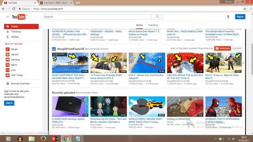Image resolution: width=253 pixels, height=142 pixels.
Task: Click the News category icon
Action: pyautogui.click(x=8, y=65)
